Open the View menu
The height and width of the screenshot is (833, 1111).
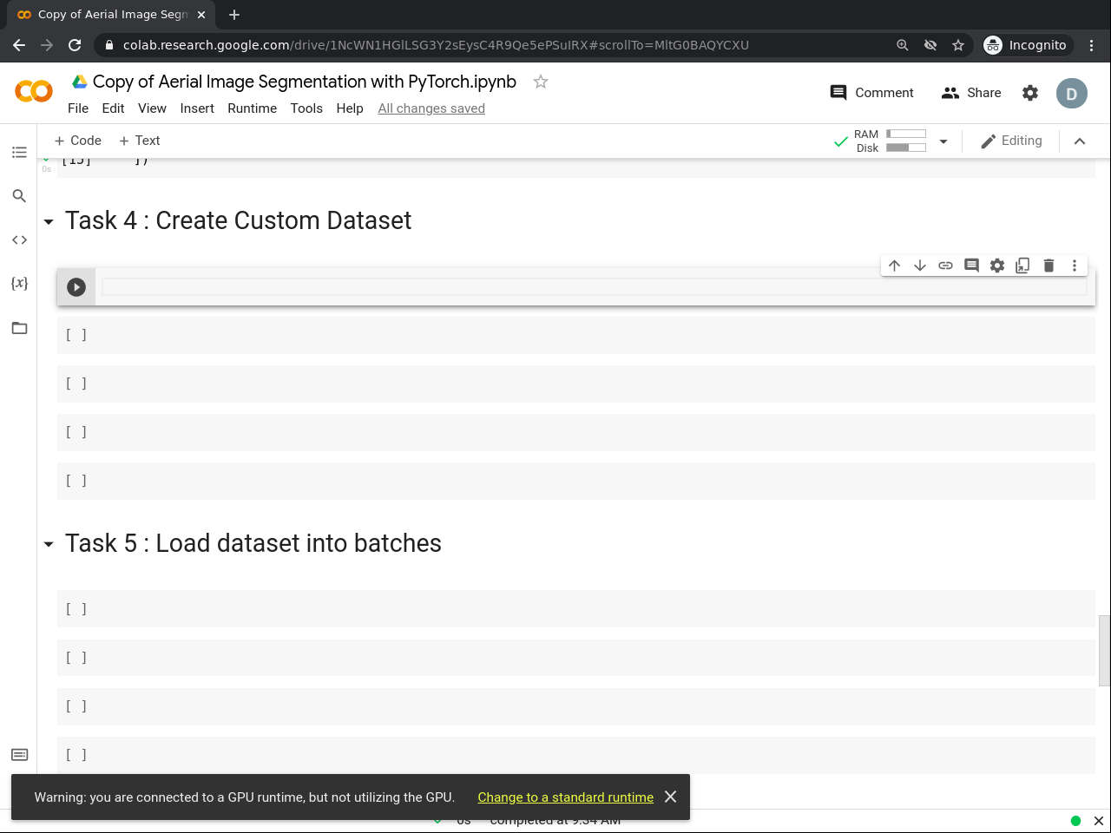(152, 108)
